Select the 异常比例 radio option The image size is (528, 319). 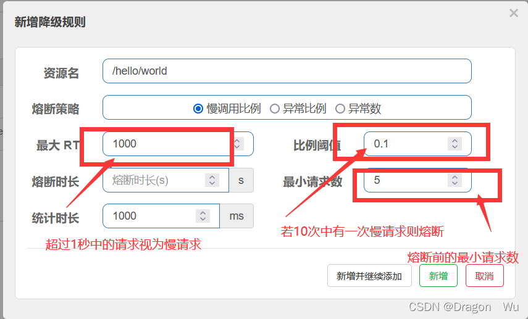coord(275,109)
